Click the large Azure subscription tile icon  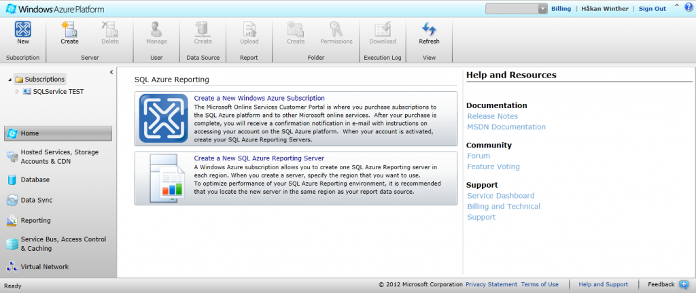163,118
